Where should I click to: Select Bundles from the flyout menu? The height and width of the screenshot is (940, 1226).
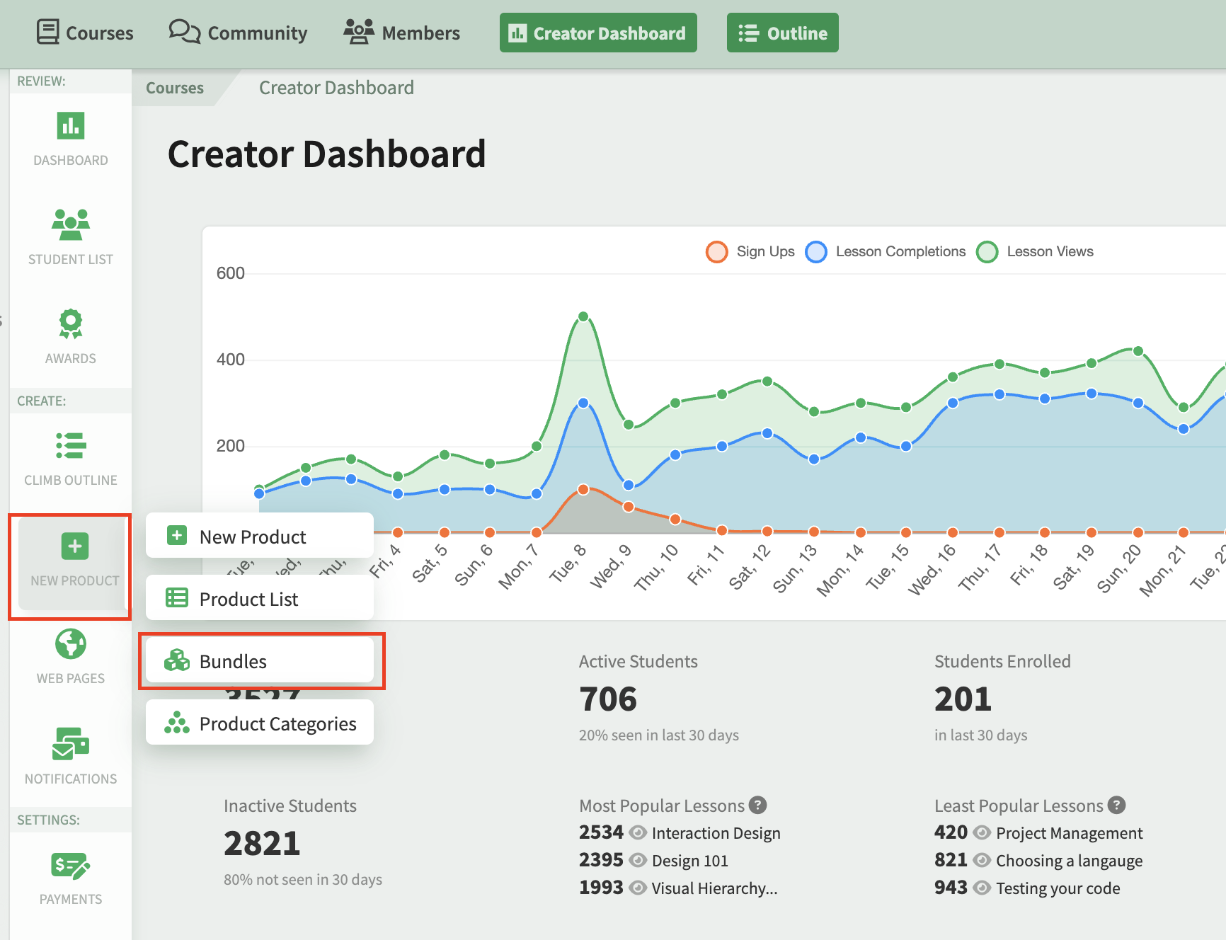260,661
